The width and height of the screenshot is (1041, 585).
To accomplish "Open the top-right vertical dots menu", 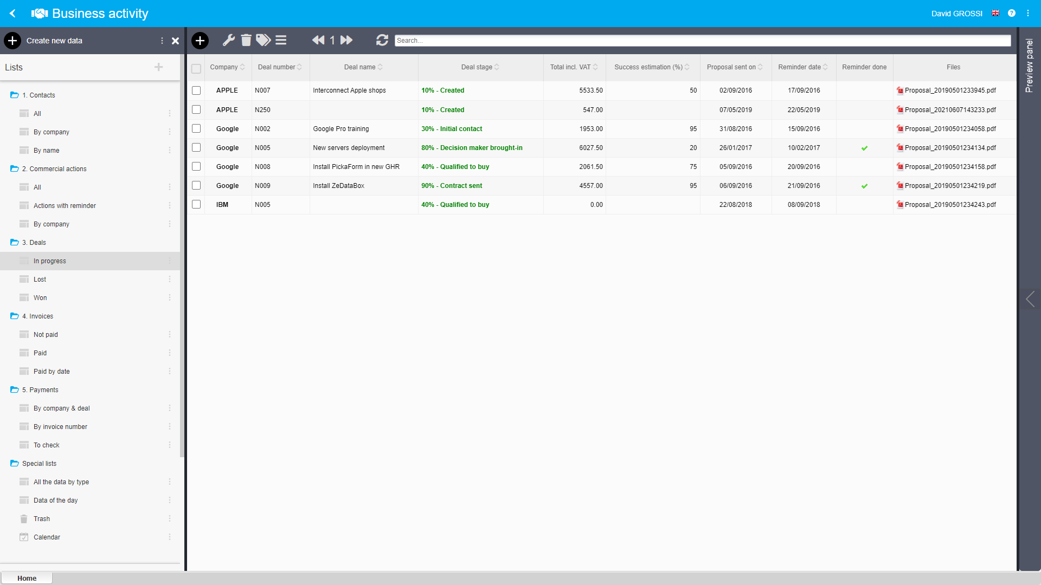I will 1028,13.
